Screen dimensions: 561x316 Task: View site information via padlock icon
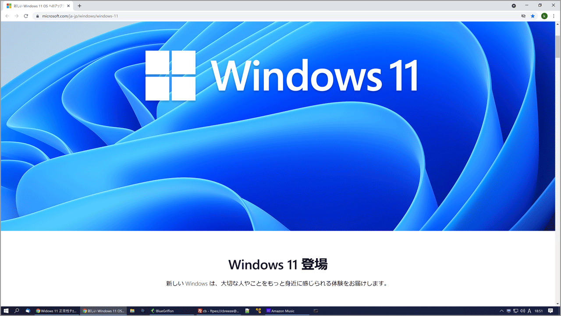coord(37,16)
